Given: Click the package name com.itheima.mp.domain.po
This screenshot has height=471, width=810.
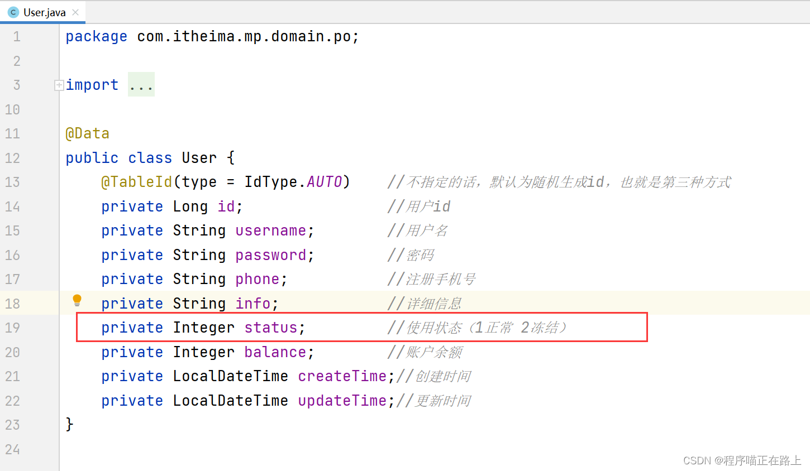Looking at the screenshot, I should [x=244, y=36].
